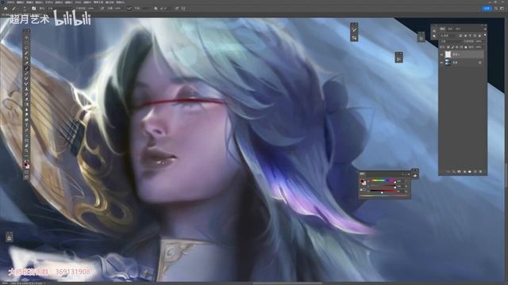Click the hue rainbow slider in Color panel

[383, 180]
